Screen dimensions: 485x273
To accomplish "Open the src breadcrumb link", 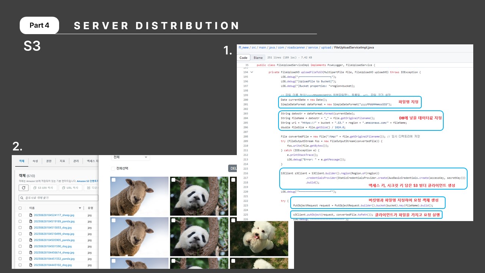I will pyautogui.click(x=254, y=47).
